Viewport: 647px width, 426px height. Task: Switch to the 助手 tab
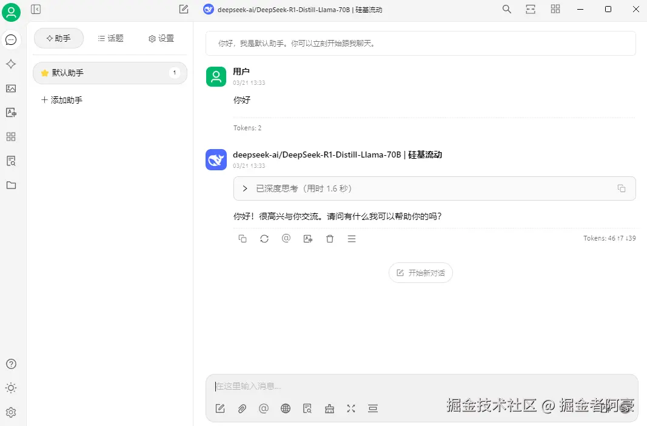59,38
